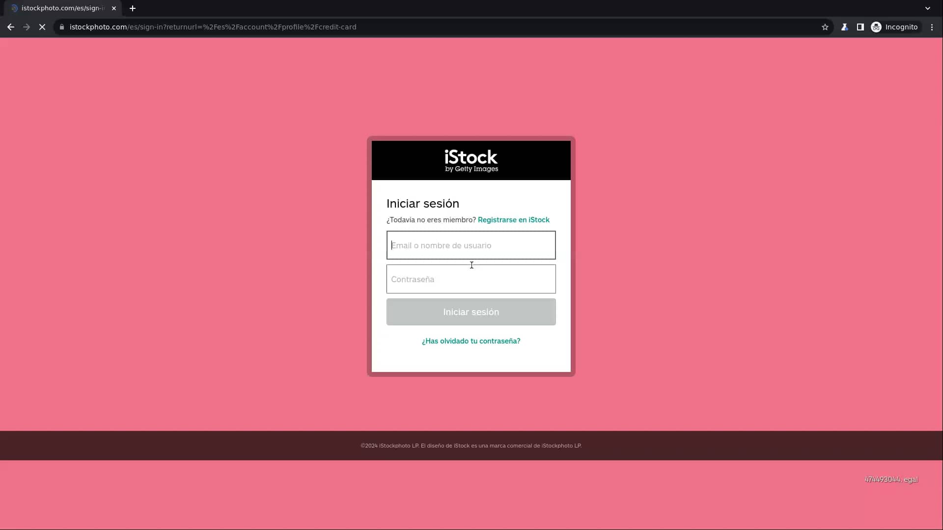943x530 pixels.
Task: Focus the Email o nombre de usuario field
Action: click(x=471, y=245)
